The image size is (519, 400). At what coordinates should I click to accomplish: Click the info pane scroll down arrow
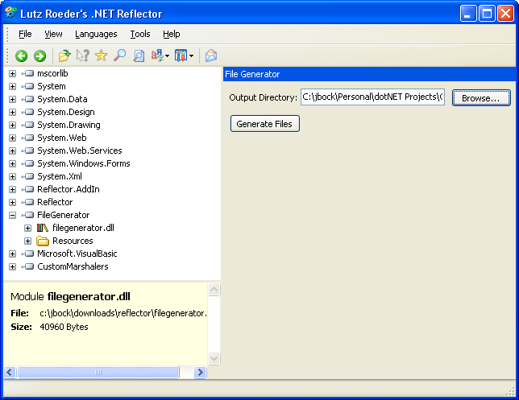[x=214, y=358]
